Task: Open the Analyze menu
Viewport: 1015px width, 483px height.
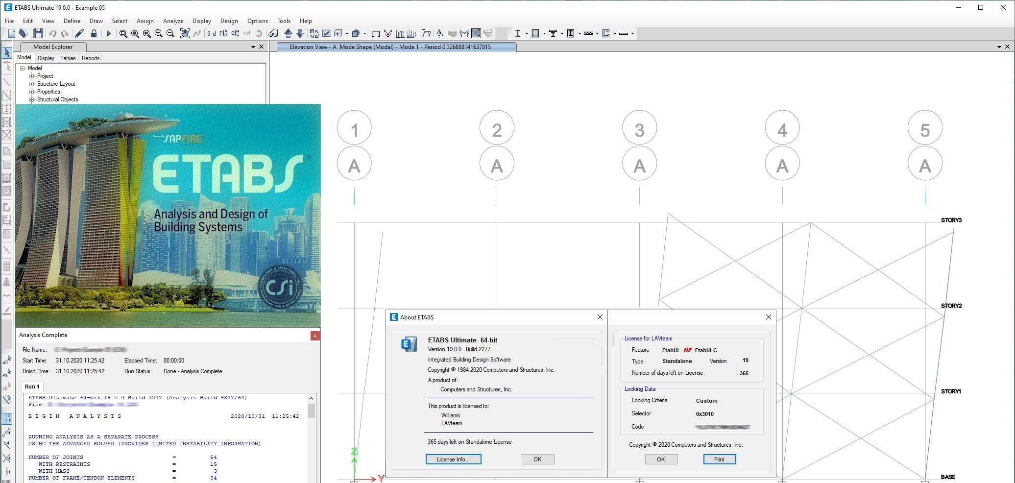Action: pyautogui.click(x=173, y=21)
